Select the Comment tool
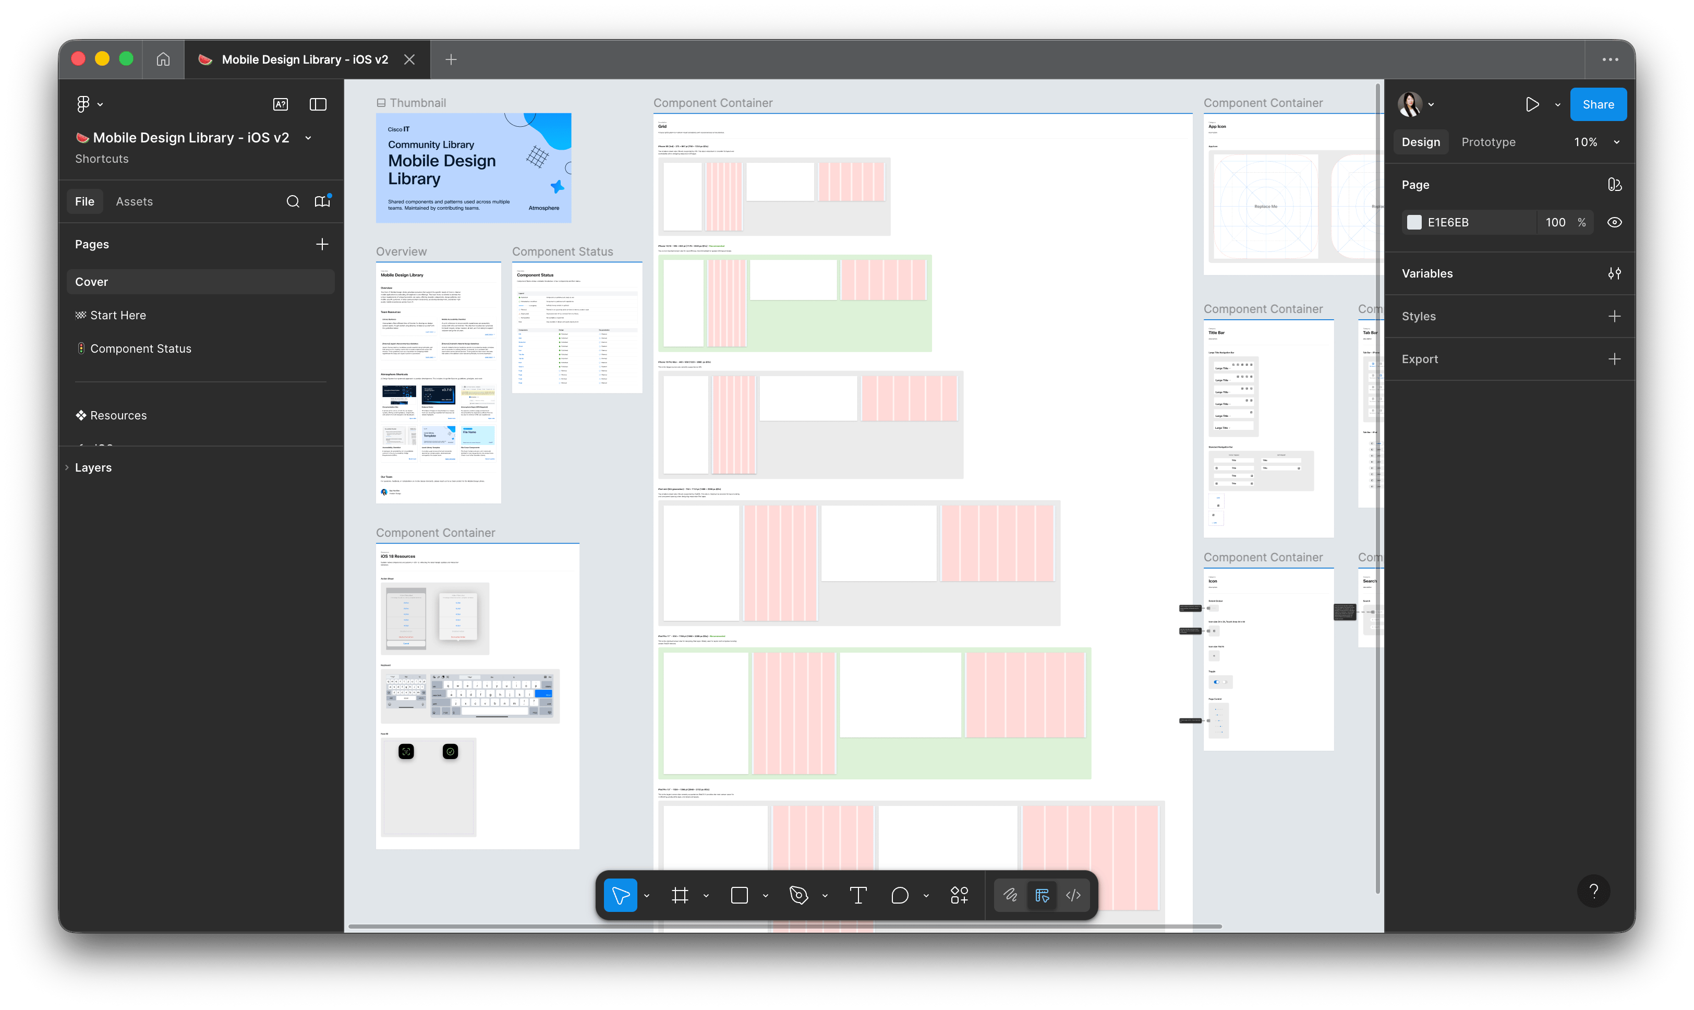The width and height of the screenshot is (1694, 1010). 899,895
